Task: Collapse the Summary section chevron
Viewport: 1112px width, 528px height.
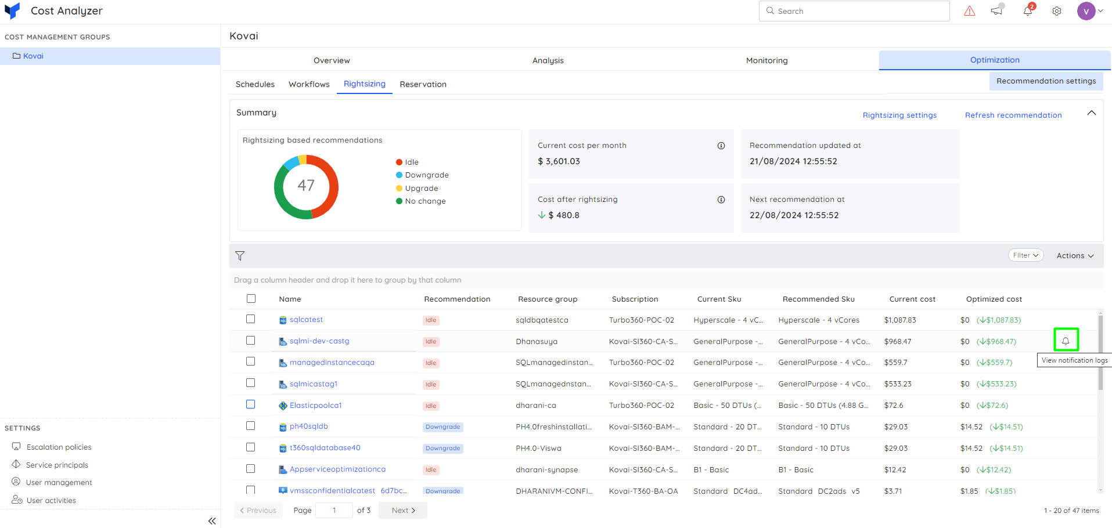Action: tap(1092, 113)
